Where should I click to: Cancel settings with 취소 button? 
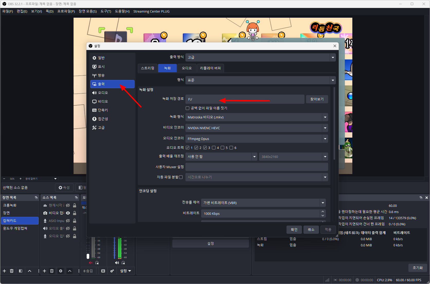311,230
